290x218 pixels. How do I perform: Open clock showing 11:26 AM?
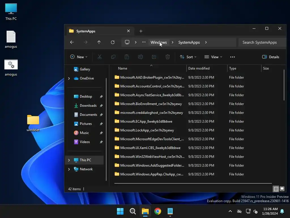270,211
